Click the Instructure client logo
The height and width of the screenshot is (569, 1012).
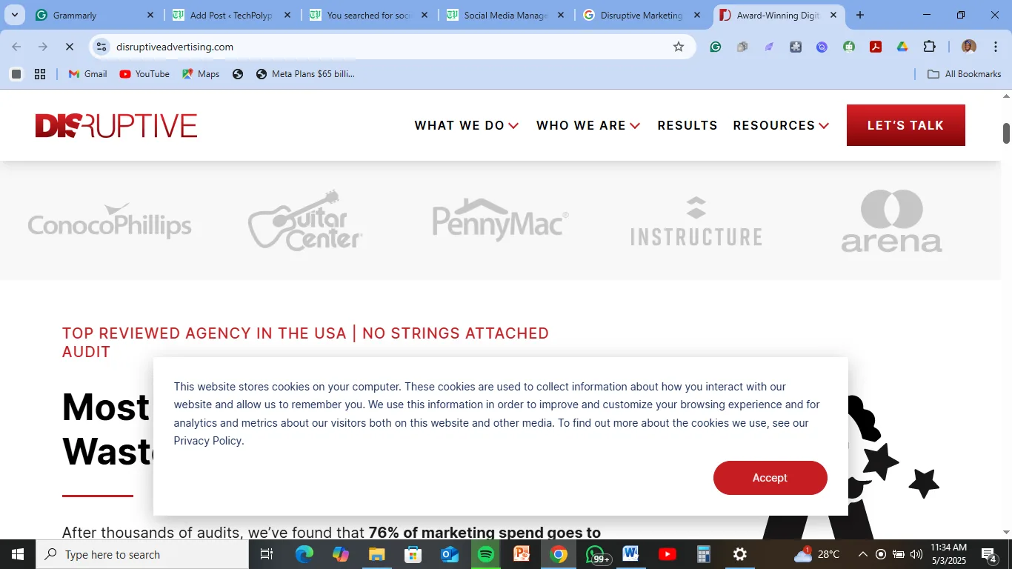[x=696, y=222]
